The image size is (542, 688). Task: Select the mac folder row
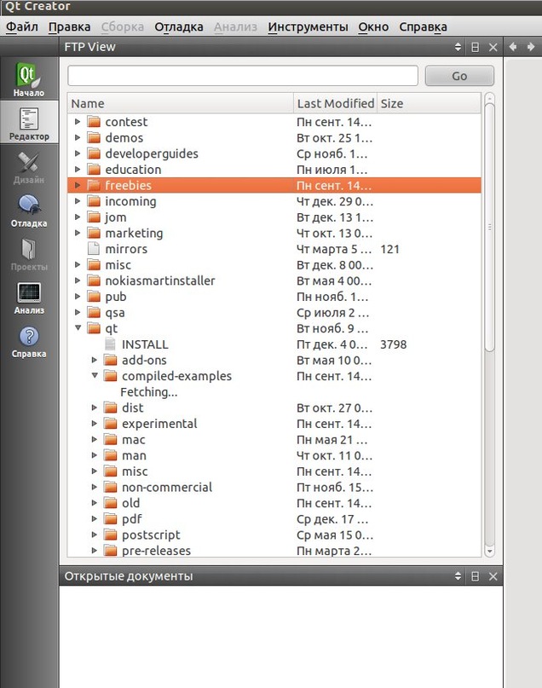coord(274,440)
